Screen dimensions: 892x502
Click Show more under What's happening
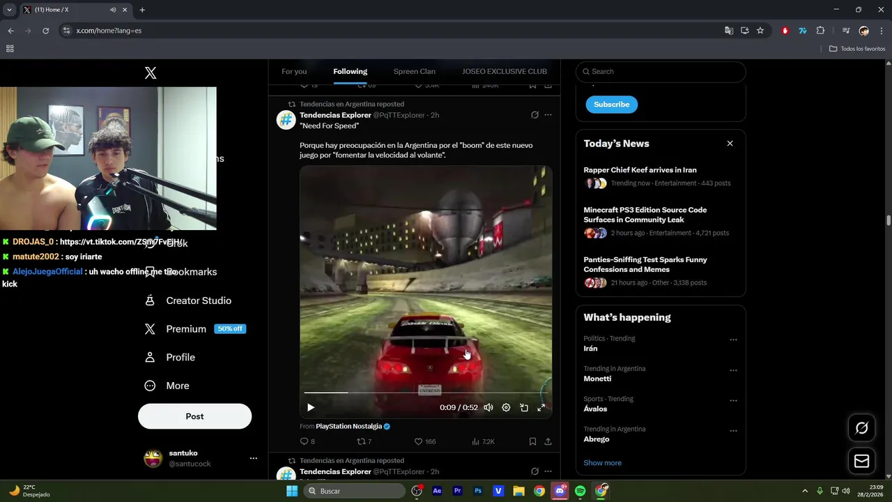coord(602,463)
